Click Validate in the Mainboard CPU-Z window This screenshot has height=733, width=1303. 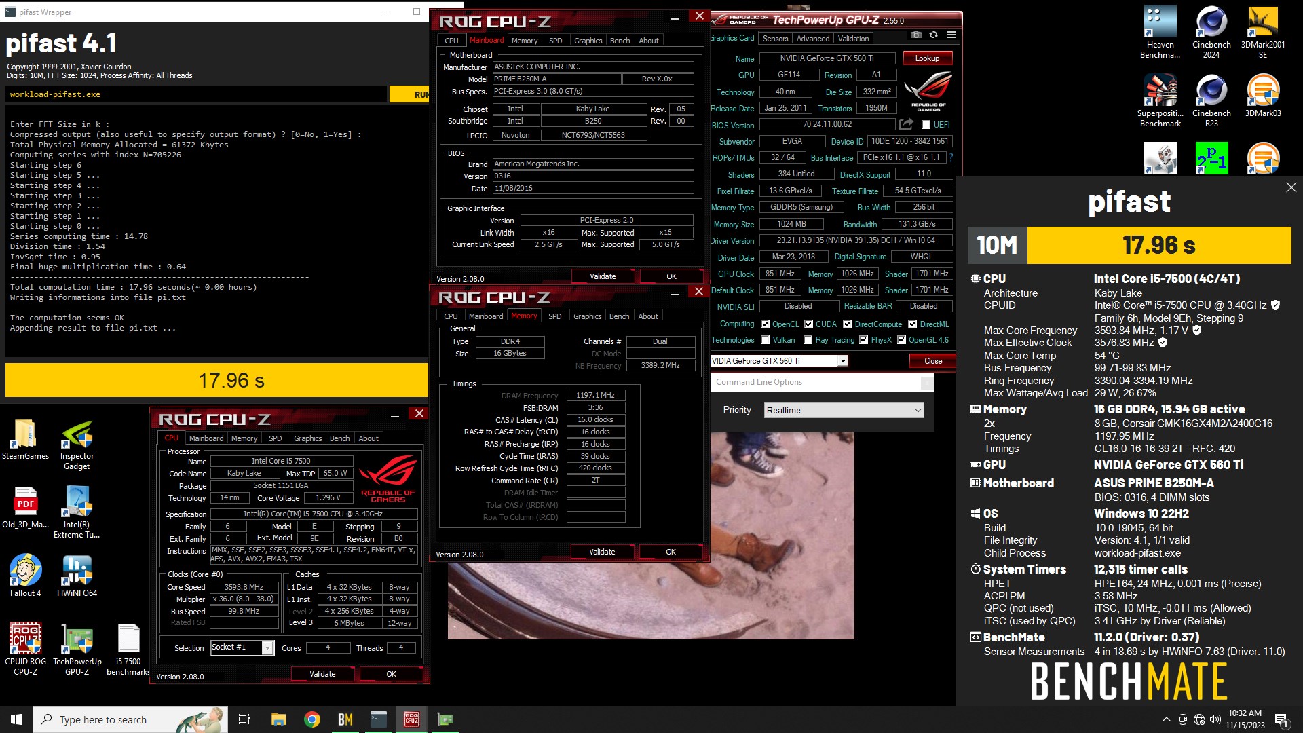(x=603, y=276)
